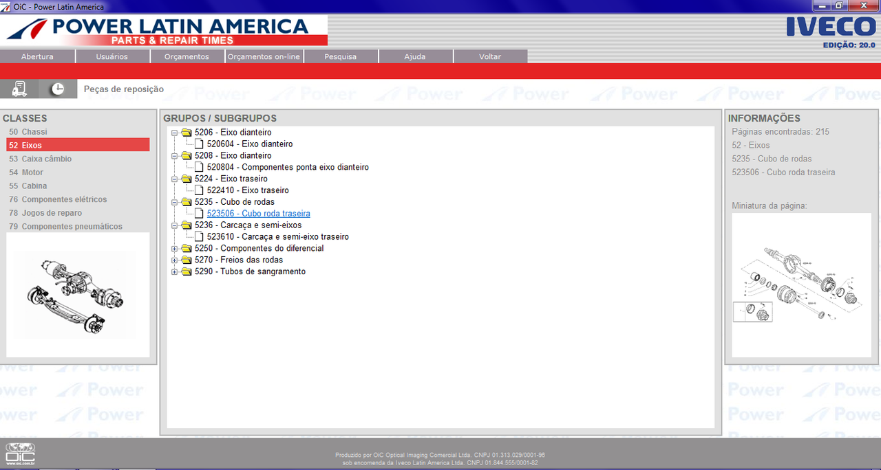Select class 52 Eixos

pos(78,145)
